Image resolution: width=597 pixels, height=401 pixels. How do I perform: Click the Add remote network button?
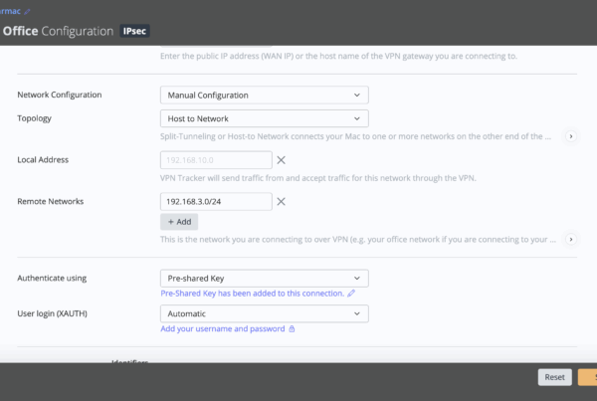point(179,222)
